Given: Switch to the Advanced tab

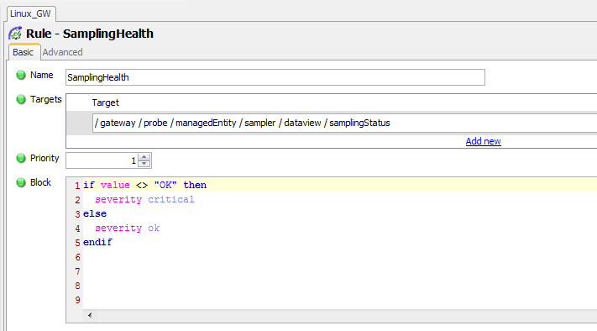Looking at the screenshot, I should (62, 52).
